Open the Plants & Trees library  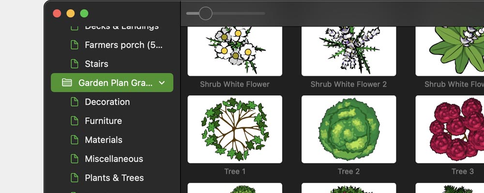(114, 178)
